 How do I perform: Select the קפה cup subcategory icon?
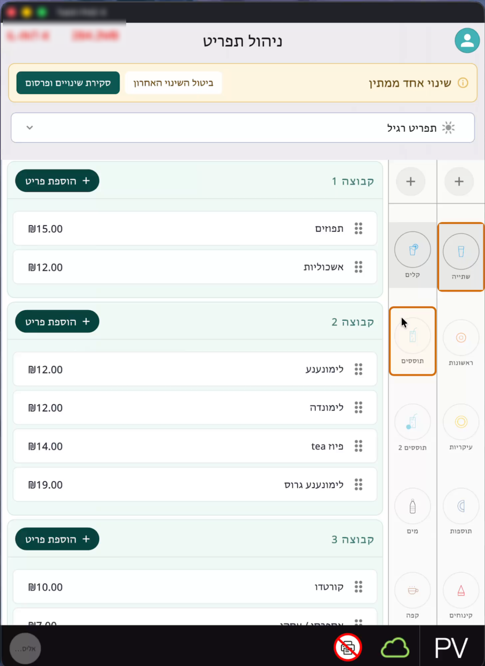pos(412,590)
